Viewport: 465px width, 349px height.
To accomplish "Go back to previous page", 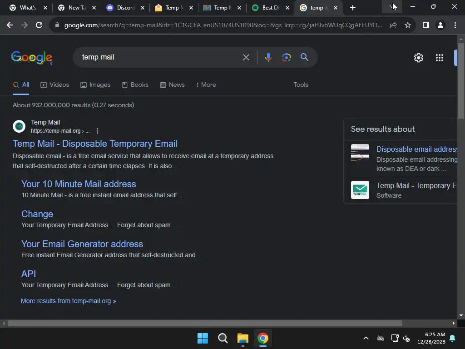I will point(10,25).
